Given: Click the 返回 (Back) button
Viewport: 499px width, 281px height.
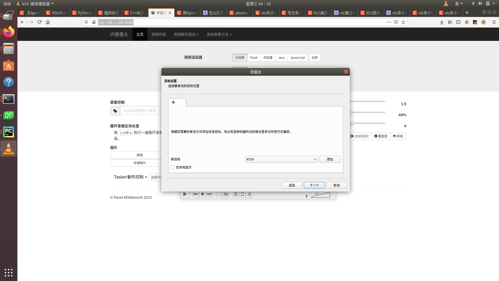Looking at the screenshot, I should [x=292, y=185].
